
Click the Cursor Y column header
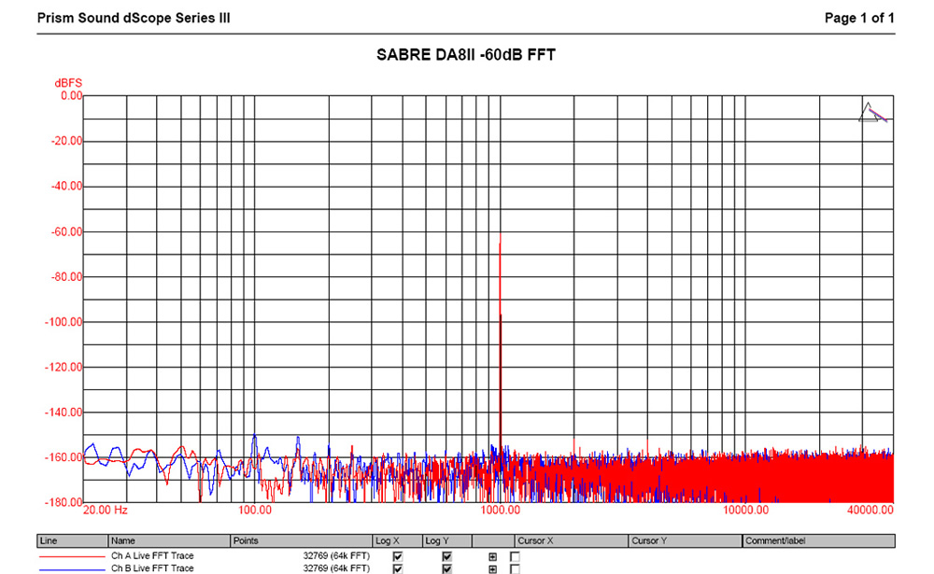pos(685,540)
